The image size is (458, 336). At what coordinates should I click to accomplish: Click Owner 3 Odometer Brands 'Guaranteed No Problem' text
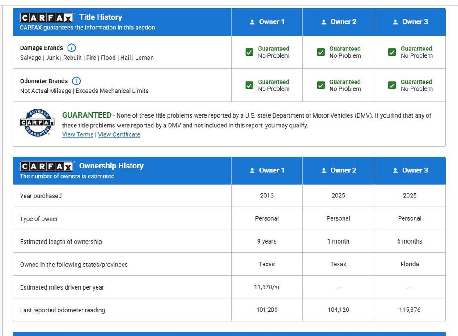416,85
